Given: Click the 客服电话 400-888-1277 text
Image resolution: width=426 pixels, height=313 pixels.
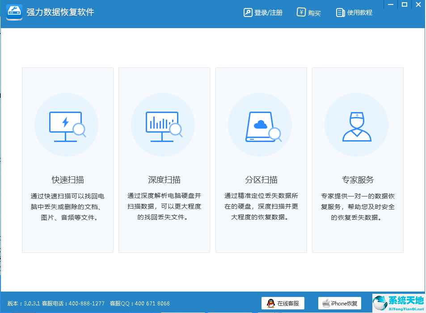Looking at the screenshot, I should [73, 304].
